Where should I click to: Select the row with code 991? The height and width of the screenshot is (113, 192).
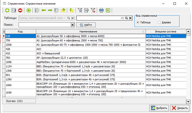point(94,75)
